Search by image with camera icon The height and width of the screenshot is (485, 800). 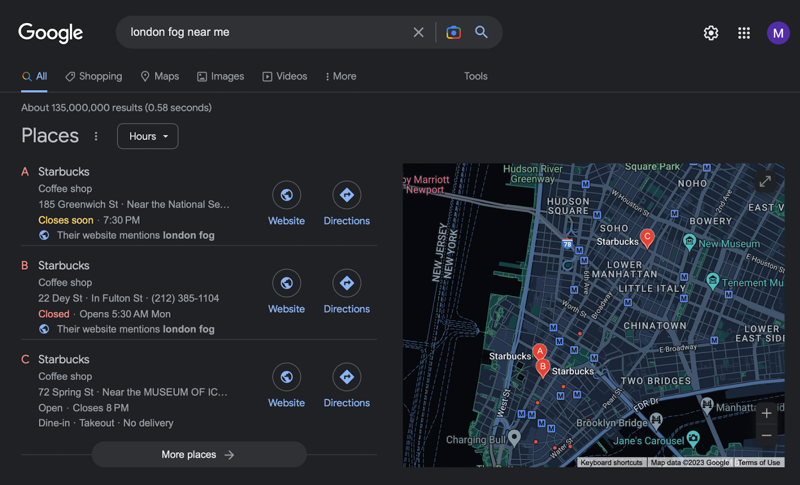pos(453,32)
